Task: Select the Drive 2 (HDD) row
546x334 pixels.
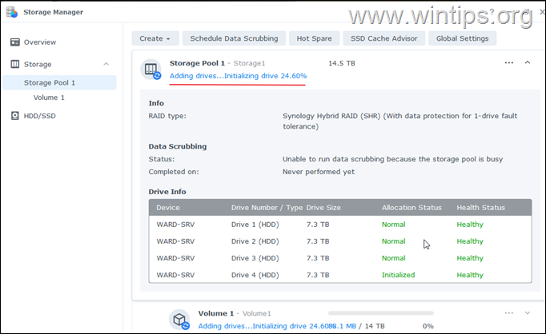Action: (x=340, y=241)
